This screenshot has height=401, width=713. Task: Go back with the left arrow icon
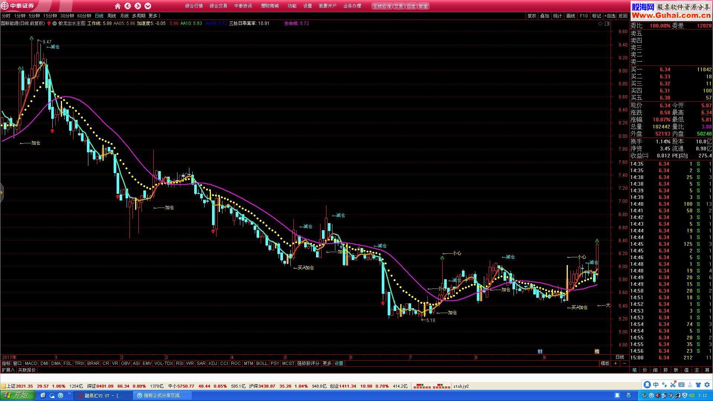pos(128,6)
